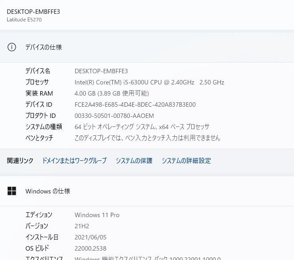The width and height of the screenshot is (294, 260).
Task: Click the ペンとタッチ label
Action: point(39,138)
